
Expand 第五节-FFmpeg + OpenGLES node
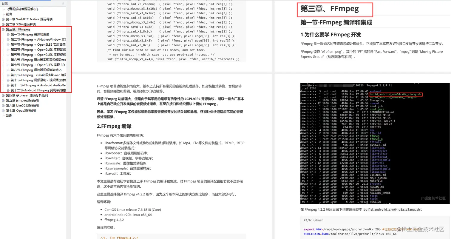(x=8, y=55)
